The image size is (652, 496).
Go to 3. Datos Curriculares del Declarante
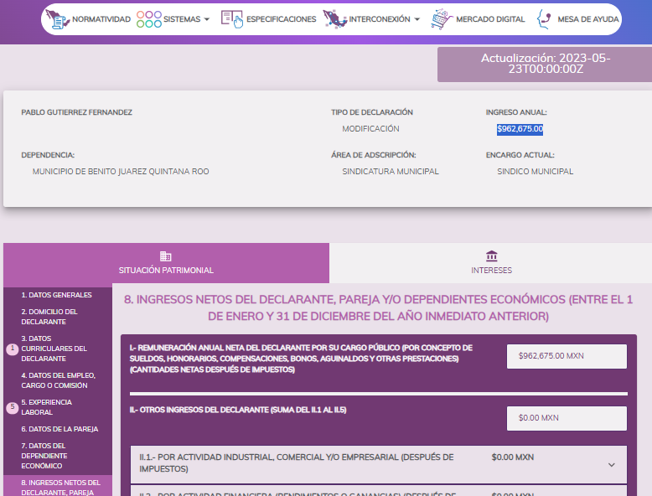[54, 349]
